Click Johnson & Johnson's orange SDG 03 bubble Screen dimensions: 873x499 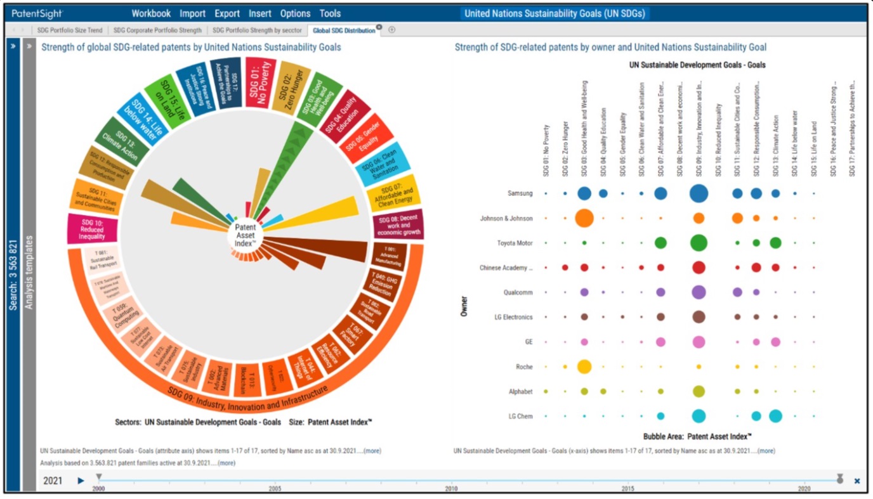(584, 218)
